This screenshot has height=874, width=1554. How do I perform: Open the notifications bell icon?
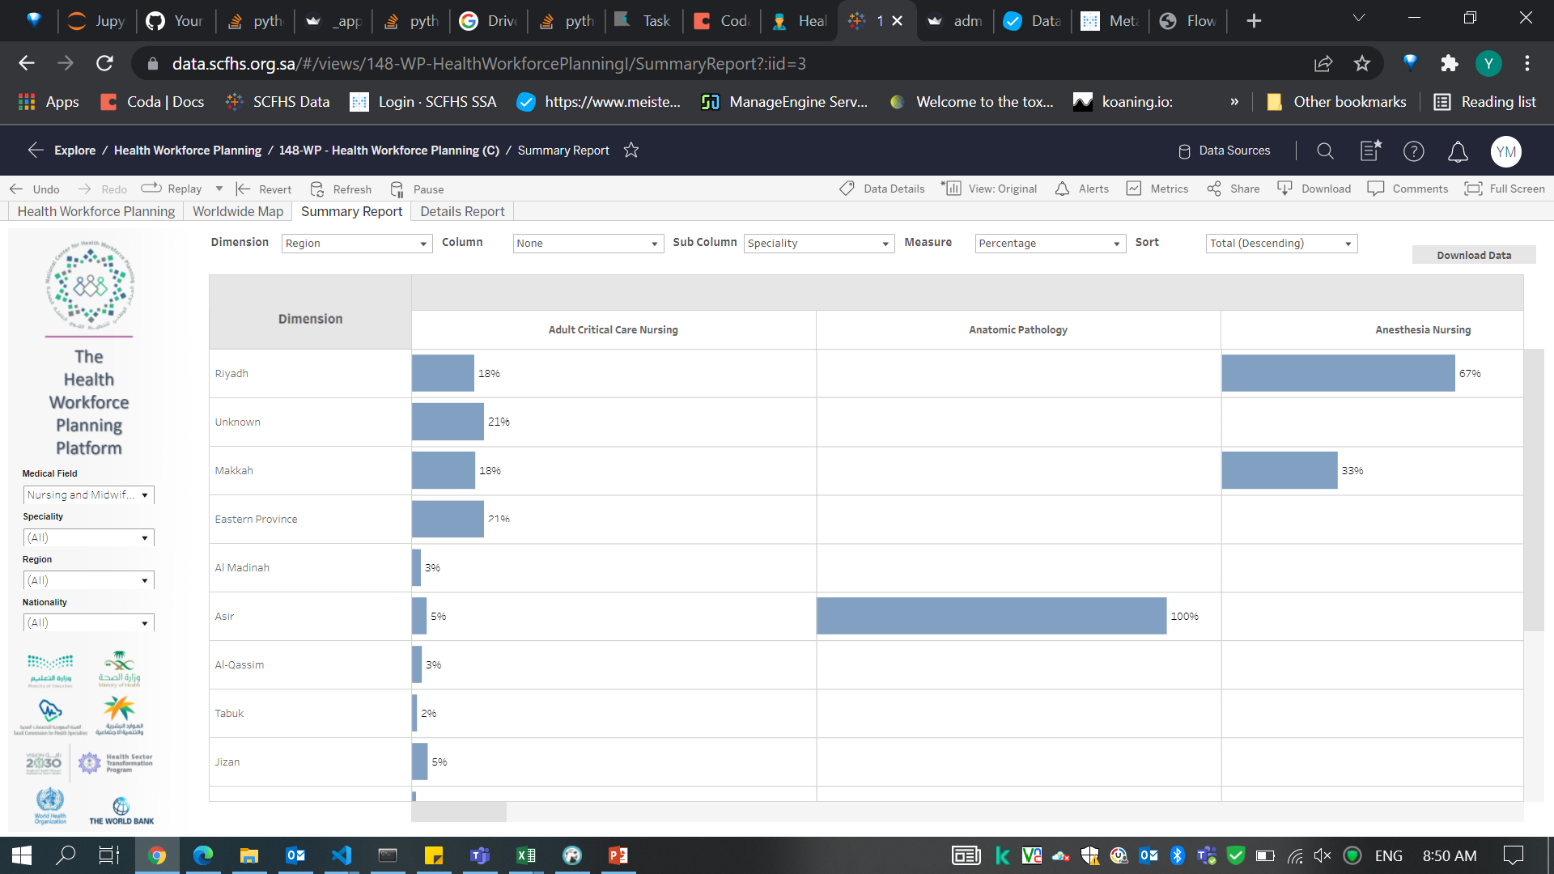click(x=1458, y=151)
